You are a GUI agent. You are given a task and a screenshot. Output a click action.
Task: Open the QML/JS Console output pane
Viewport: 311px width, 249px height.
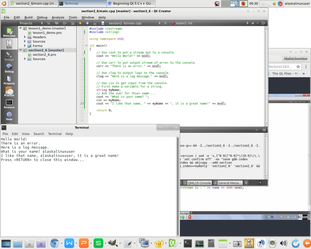point(199,183)
